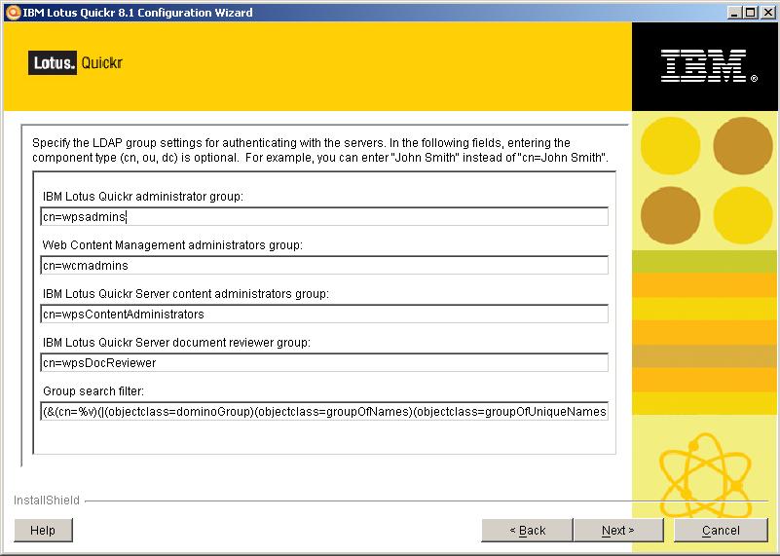Open the Help button

[x=43, y=530]
